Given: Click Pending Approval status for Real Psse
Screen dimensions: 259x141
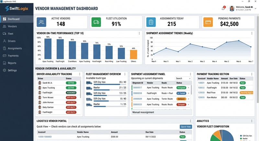Looking at the screenshot, I should (246, 93).
